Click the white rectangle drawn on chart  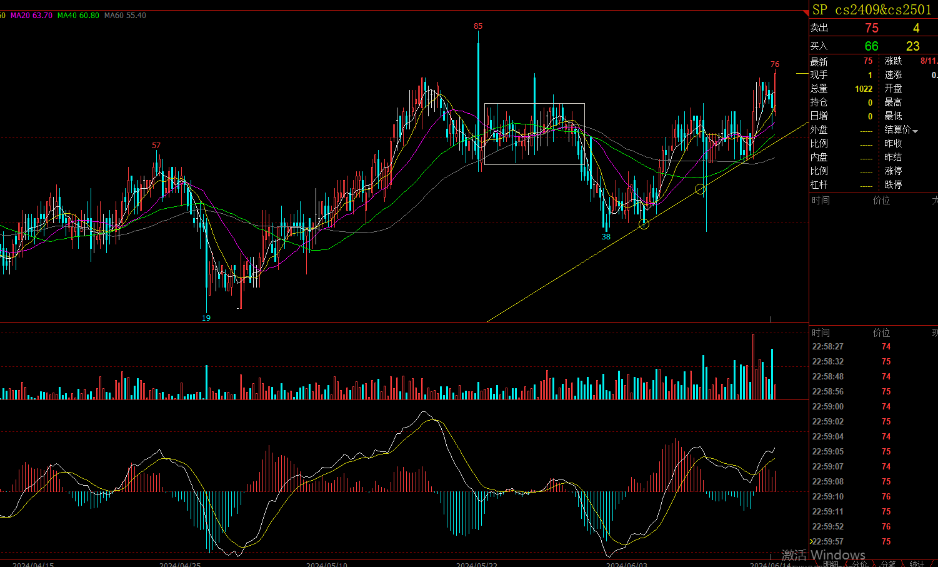[x=534, y=104]
